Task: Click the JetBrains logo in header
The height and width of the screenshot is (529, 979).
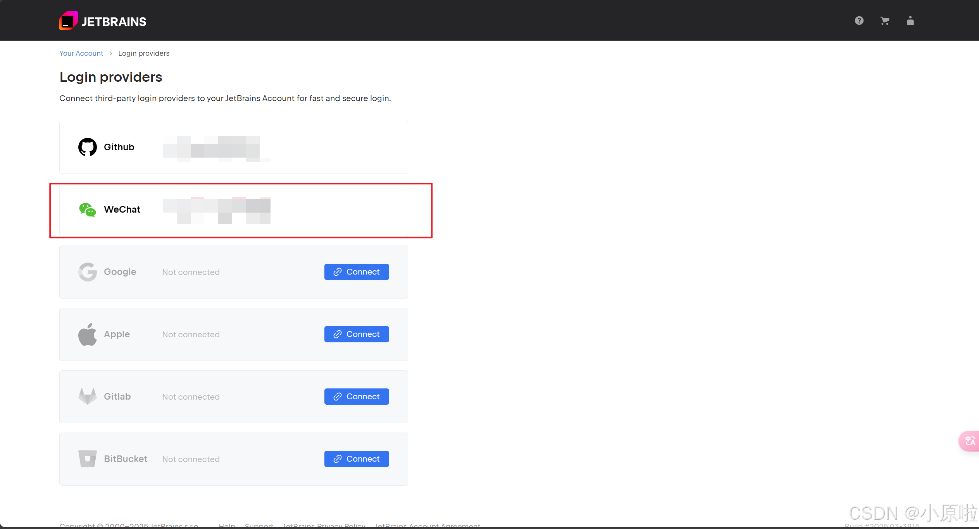Action: pyautogui.click(x=103, y=21)
